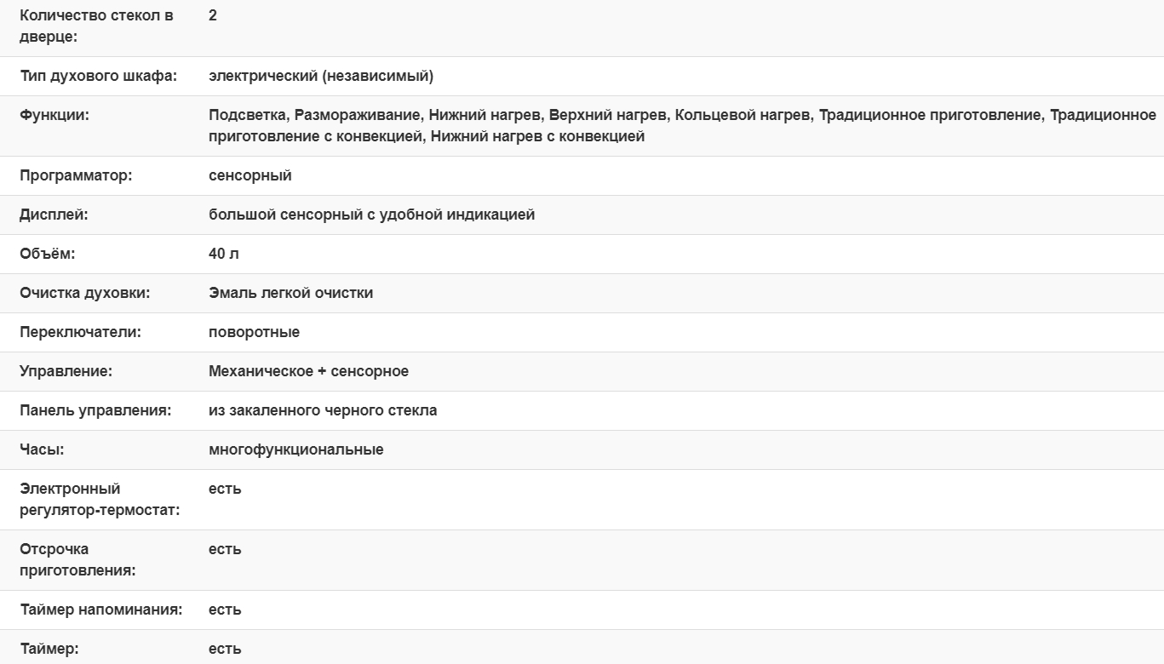Click the "40 л" volume value
The image size is (1164, 664).
click(x=224, y=254)
